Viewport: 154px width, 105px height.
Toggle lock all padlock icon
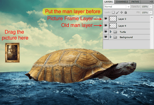(126, 12)
